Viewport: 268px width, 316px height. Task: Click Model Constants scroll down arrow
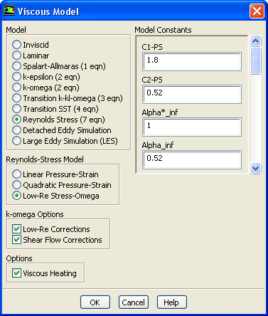(x=255, y=169)
